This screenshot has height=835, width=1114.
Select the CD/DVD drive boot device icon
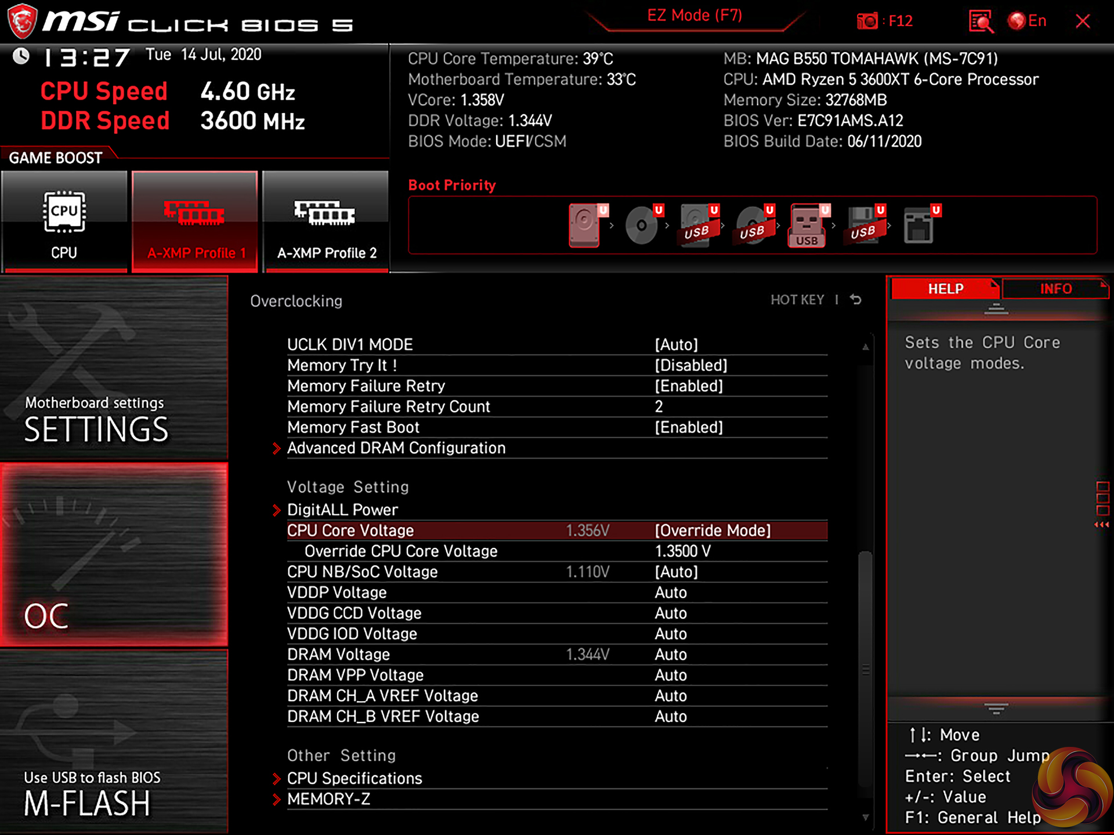point(643,225)
